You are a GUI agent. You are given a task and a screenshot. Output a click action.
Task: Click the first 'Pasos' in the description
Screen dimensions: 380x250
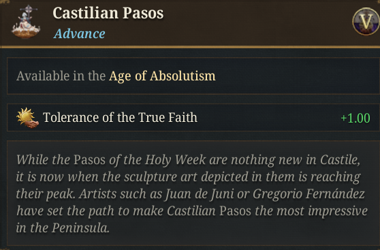[89, 160]
